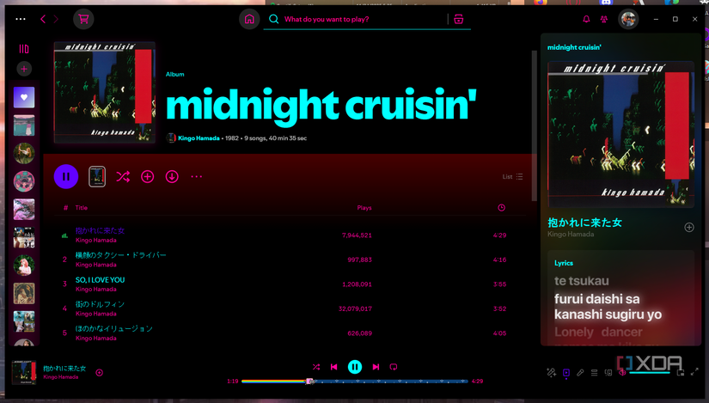
Task: Open Kingo Hamada link under SO, I LOVE YOU
Action: (96, 289)
